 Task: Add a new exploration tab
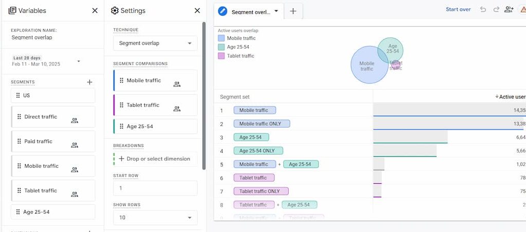click(x=293, y=11)
